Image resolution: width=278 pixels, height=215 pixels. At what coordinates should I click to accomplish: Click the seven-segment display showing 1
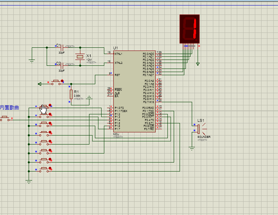click(x=189, y=29)
